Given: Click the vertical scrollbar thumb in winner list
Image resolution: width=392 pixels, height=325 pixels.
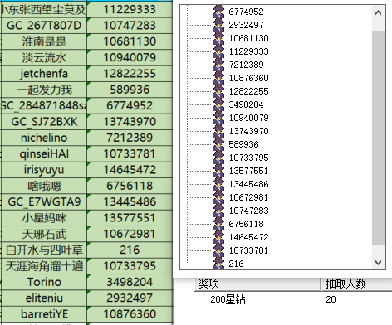Looking at the screenshot, I should click(x=378, y=138).
